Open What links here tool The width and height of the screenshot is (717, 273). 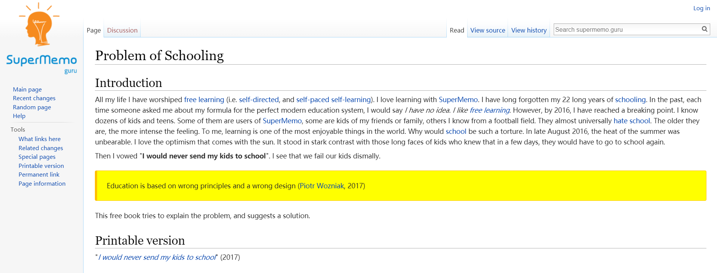tap(39, 139)
